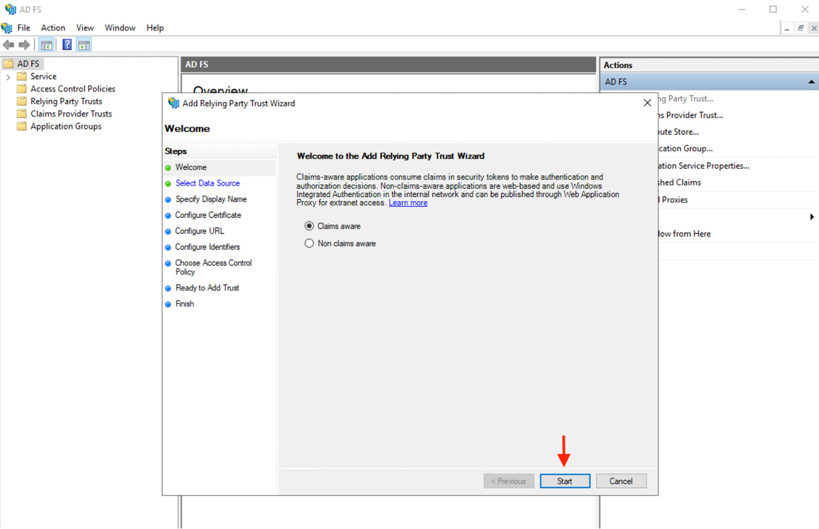Screen dimensions: 819x529
Task: Click the back navigation arrow
Action: [x=8, y=45]
